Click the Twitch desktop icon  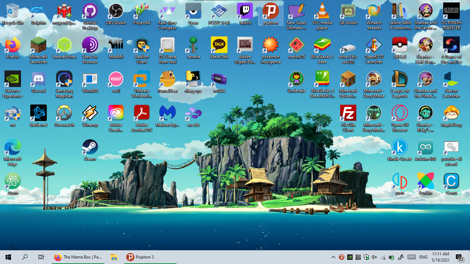(245, 14)
